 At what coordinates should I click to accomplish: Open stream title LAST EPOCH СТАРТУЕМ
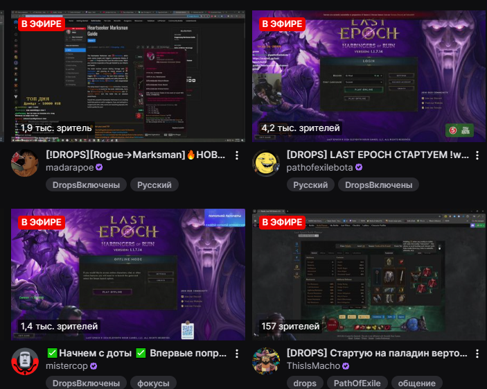(x=378, y=155)
